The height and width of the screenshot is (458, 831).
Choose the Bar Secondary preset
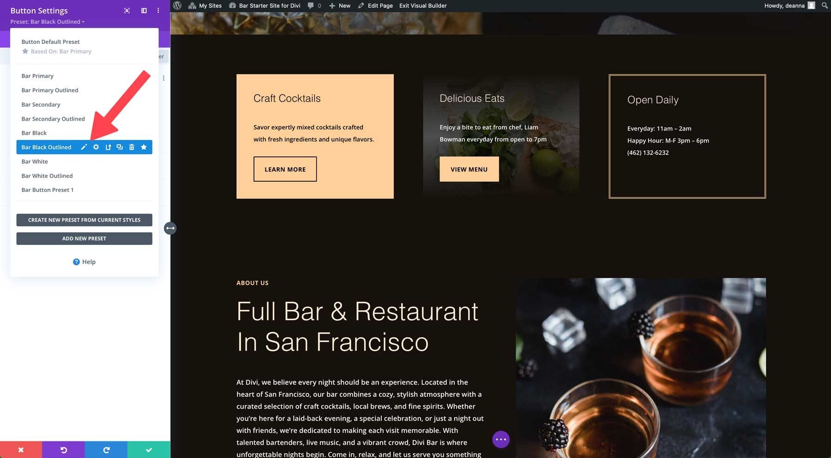point(41,105)
